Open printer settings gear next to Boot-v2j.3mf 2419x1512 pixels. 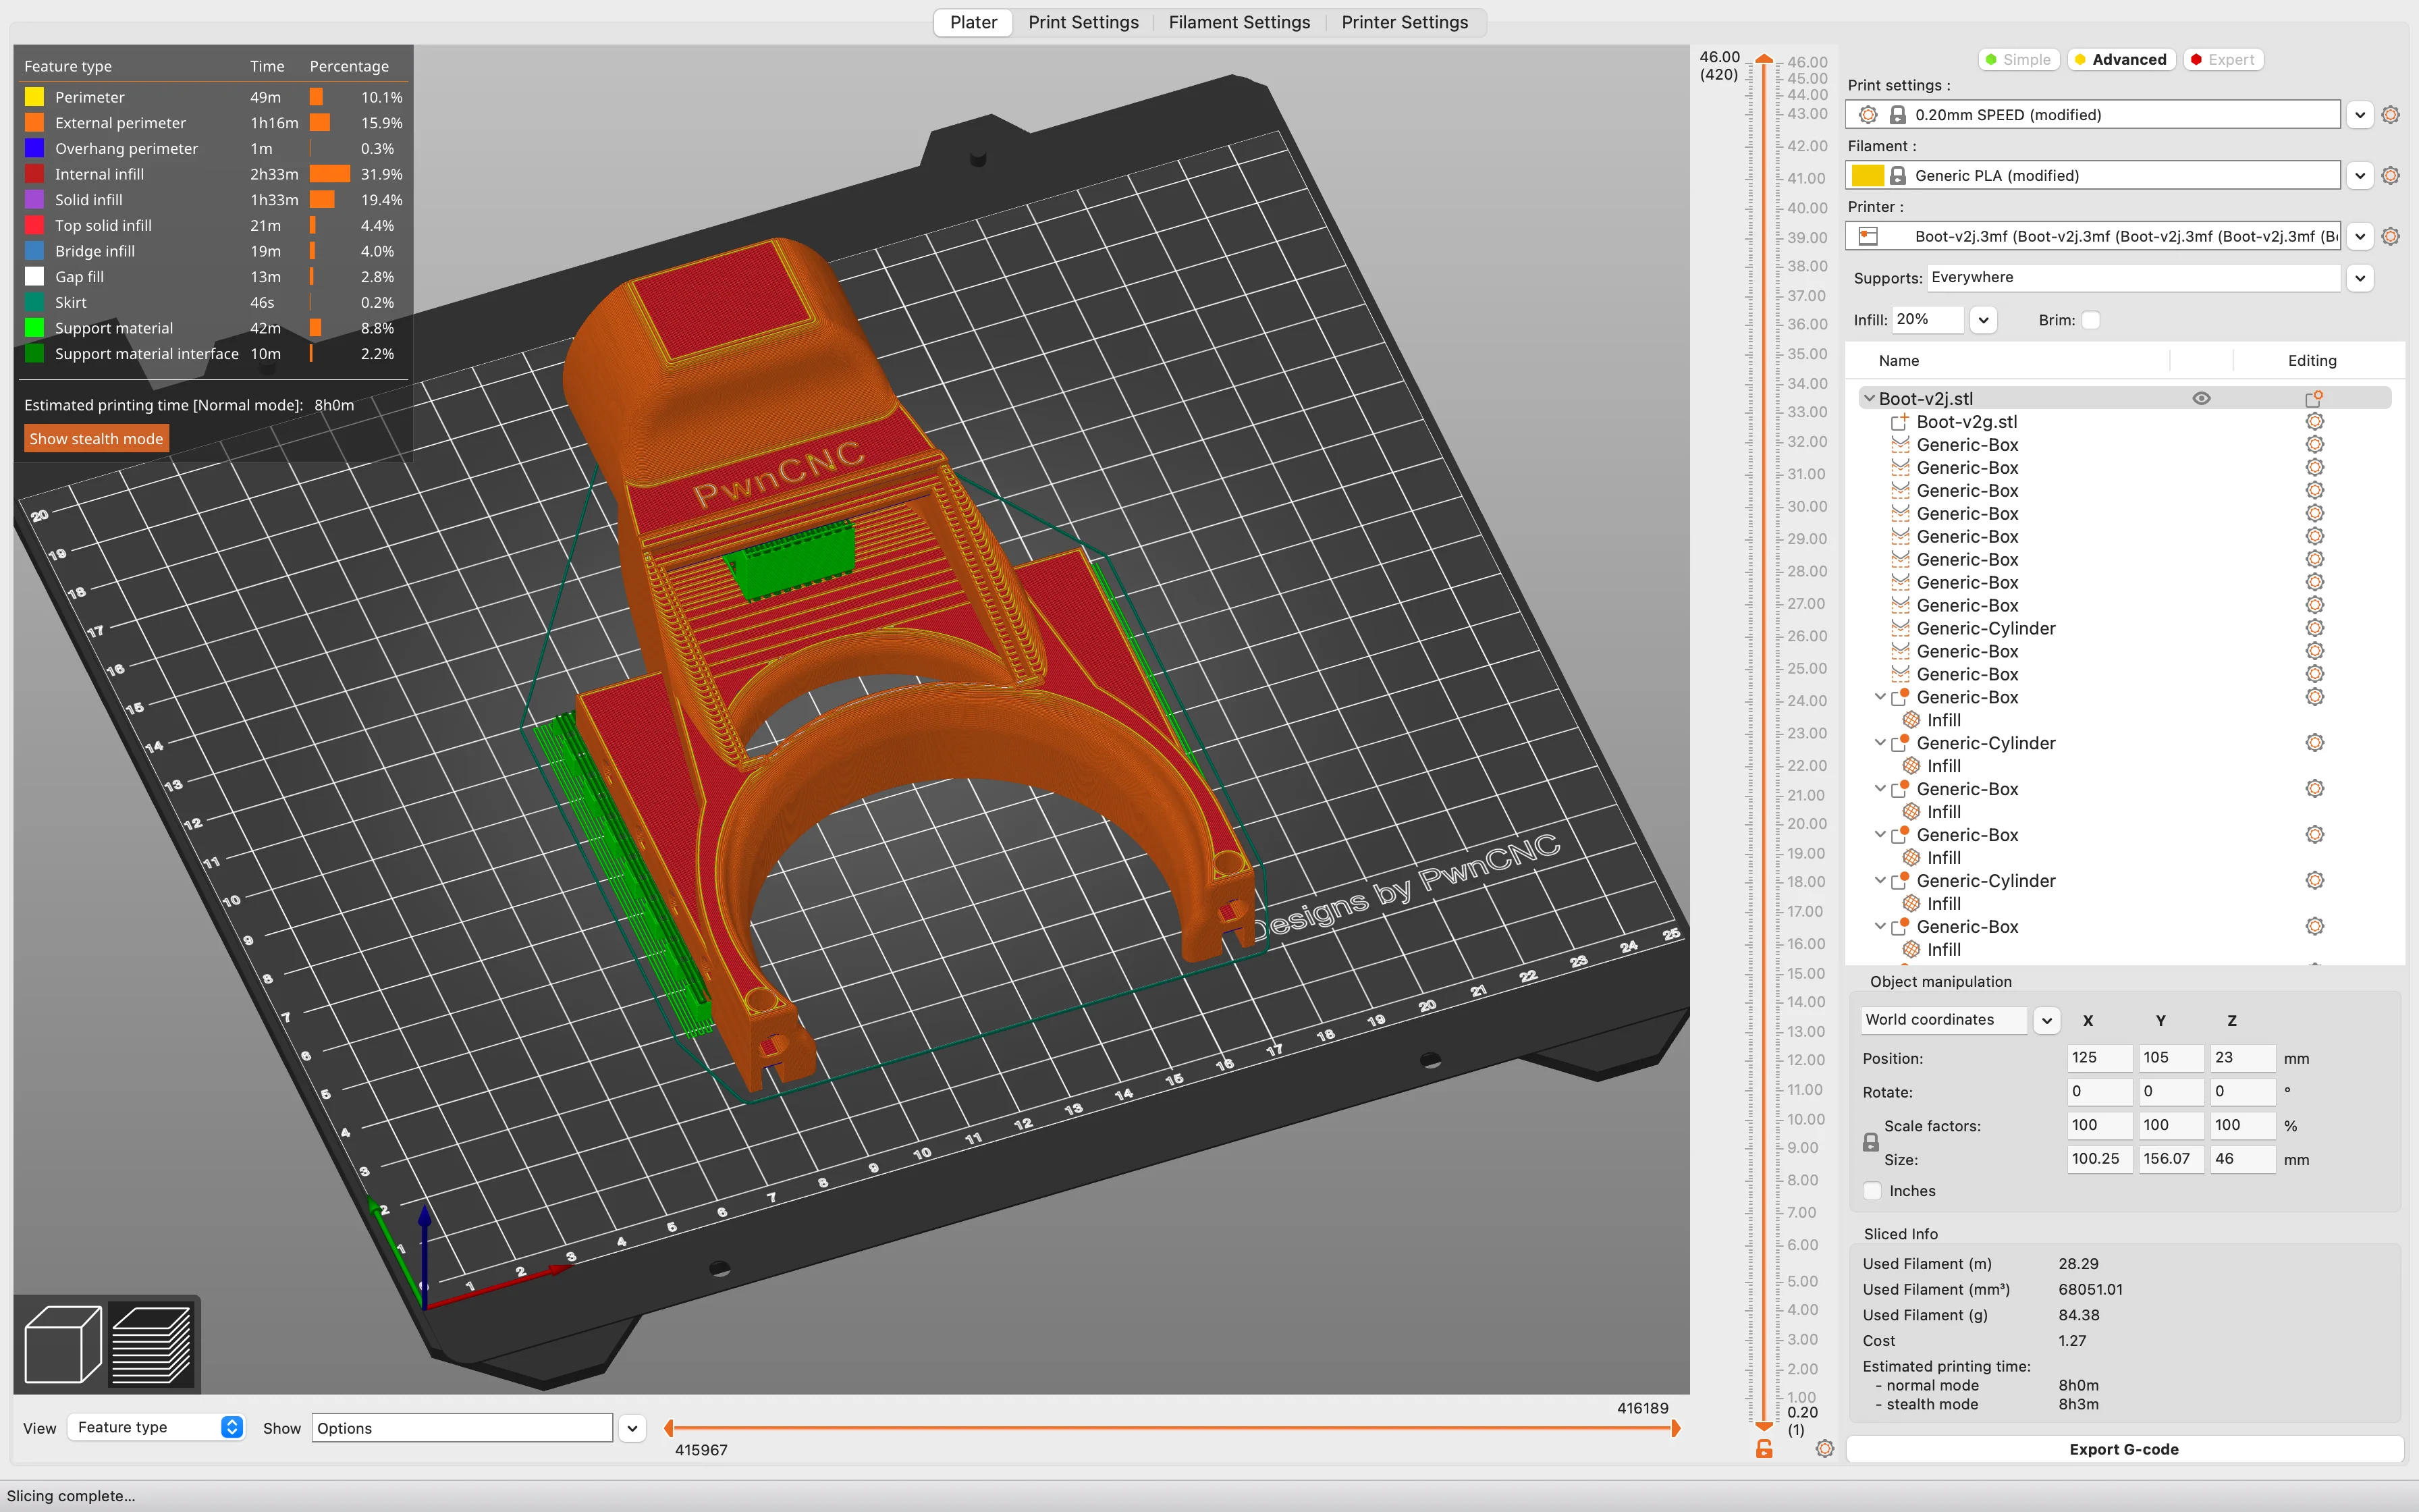2390,237
